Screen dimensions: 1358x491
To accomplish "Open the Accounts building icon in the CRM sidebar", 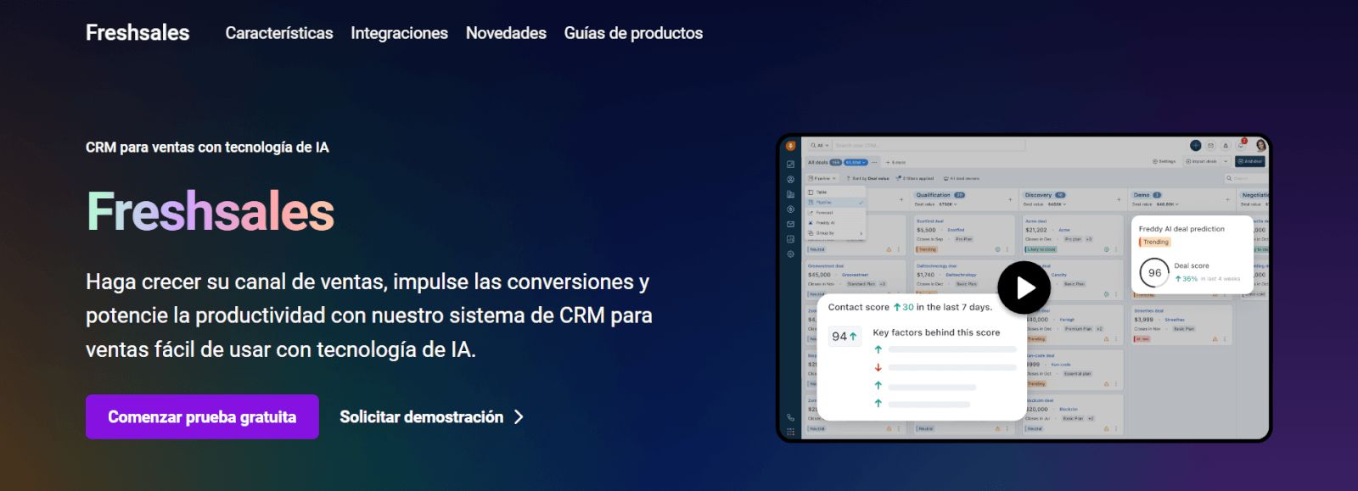I will tap(791, 194).
